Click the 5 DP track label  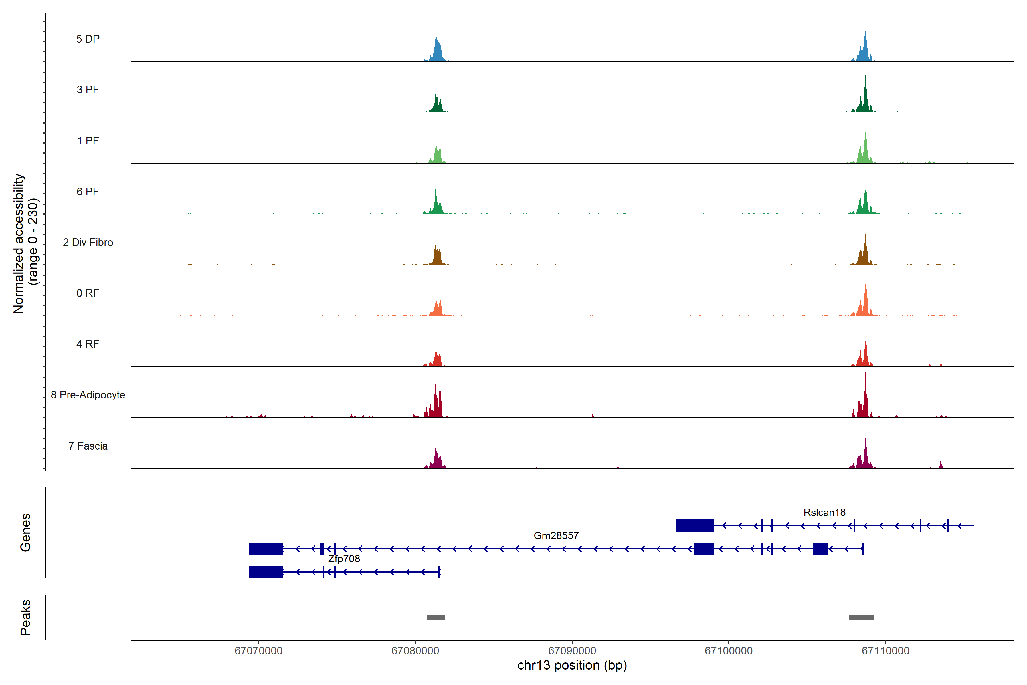[88, 39]
